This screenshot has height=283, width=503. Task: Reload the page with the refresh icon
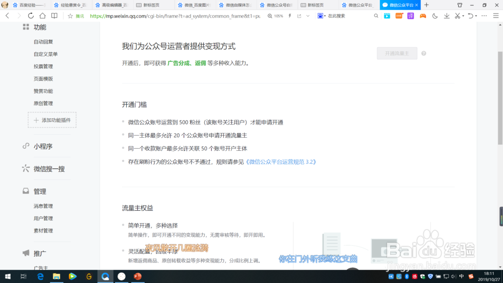[31, 16]
